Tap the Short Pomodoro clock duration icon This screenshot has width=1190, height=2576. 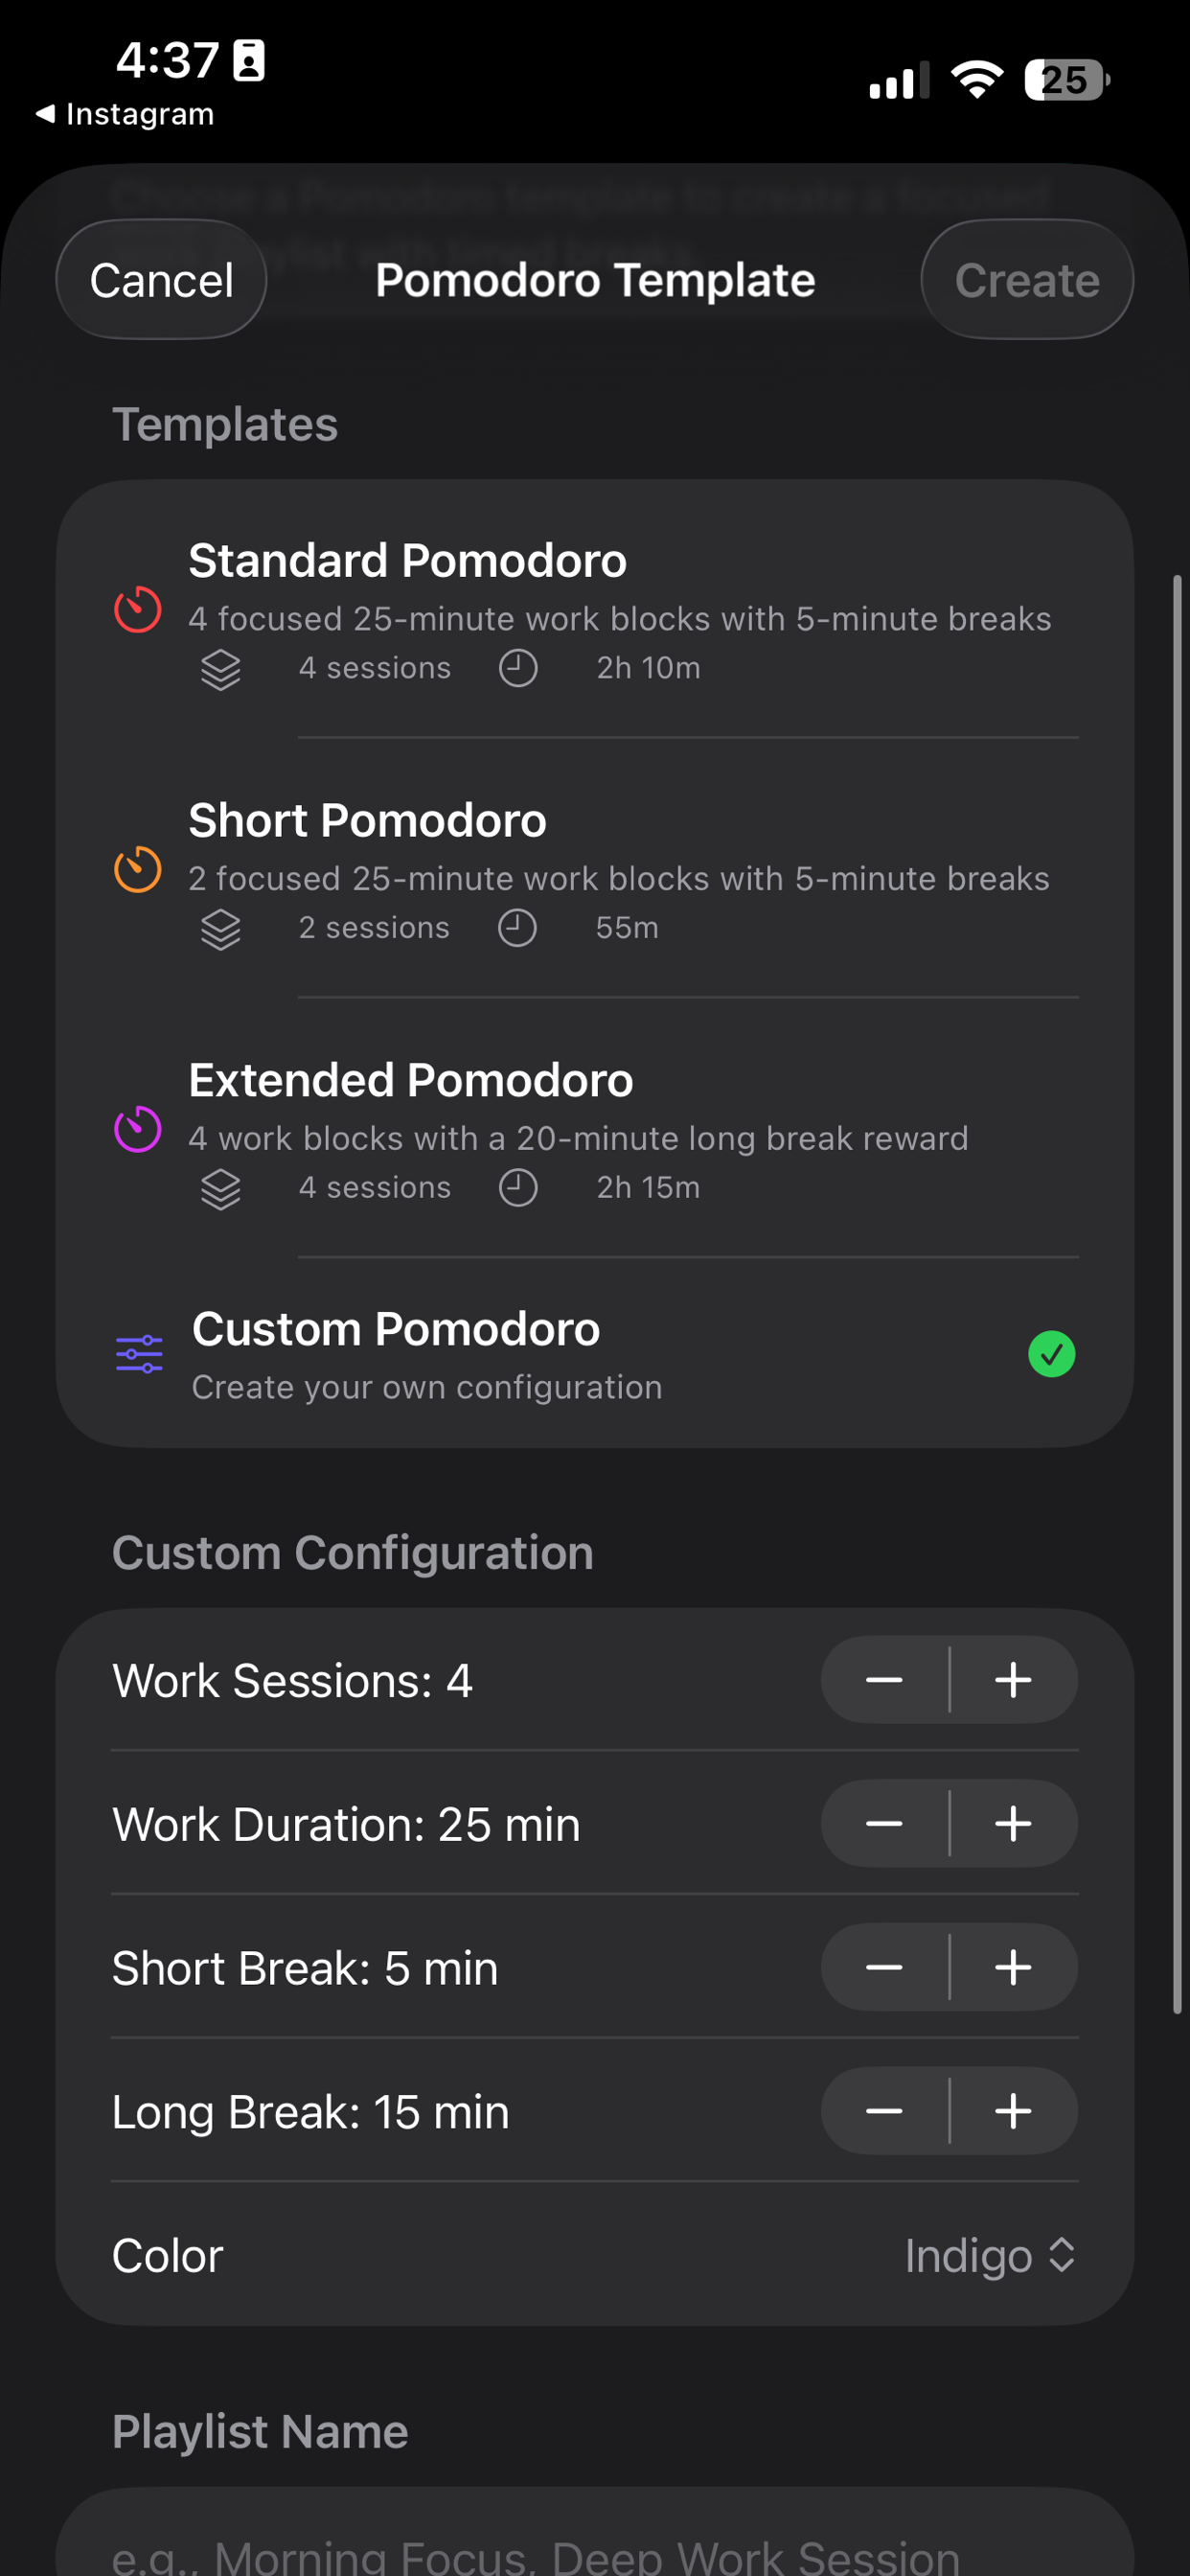[517, 928]
